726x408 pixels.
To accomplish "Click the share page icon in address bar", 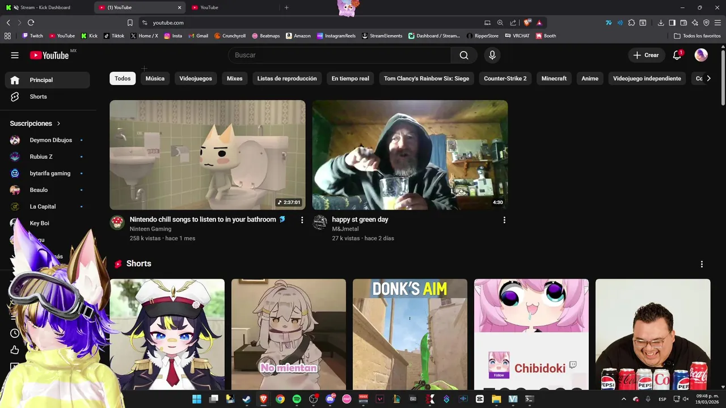I will (x=513, y=23).
